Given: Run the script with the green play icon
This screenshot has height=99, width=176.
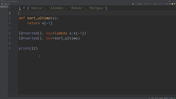Looking at the screenshot, I should 144,4.
